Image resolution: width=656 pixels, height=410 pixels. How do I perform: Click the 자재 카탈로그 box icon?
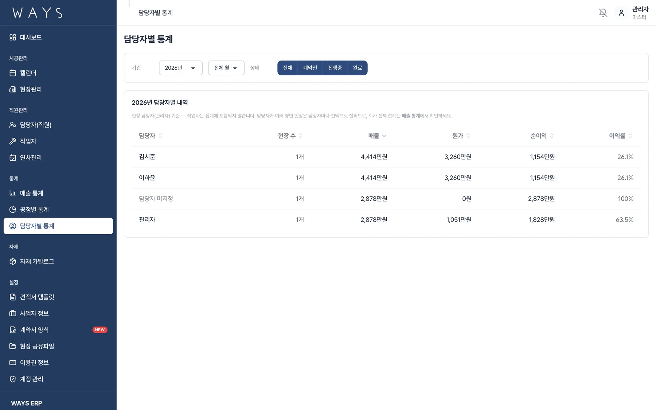tap(13, 261)
